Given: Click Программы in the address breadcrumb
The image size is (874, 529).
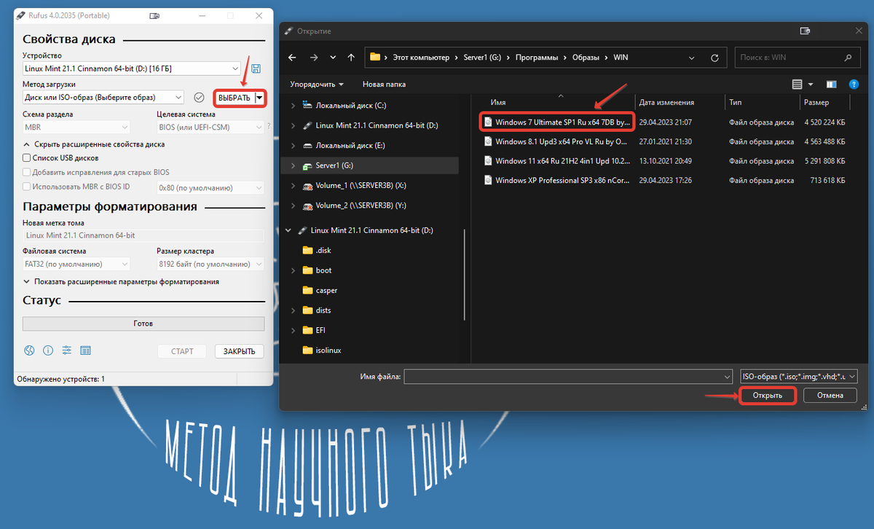Looking at the screenshot, I should tap(535, 57).
